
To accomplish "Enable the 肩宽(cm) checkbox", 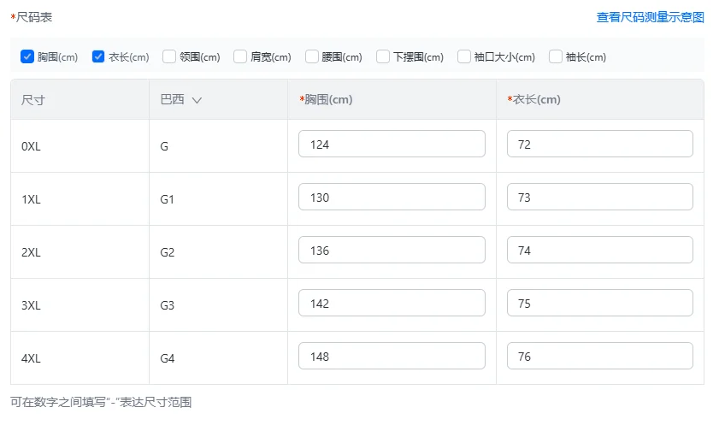I will [240, 57].
